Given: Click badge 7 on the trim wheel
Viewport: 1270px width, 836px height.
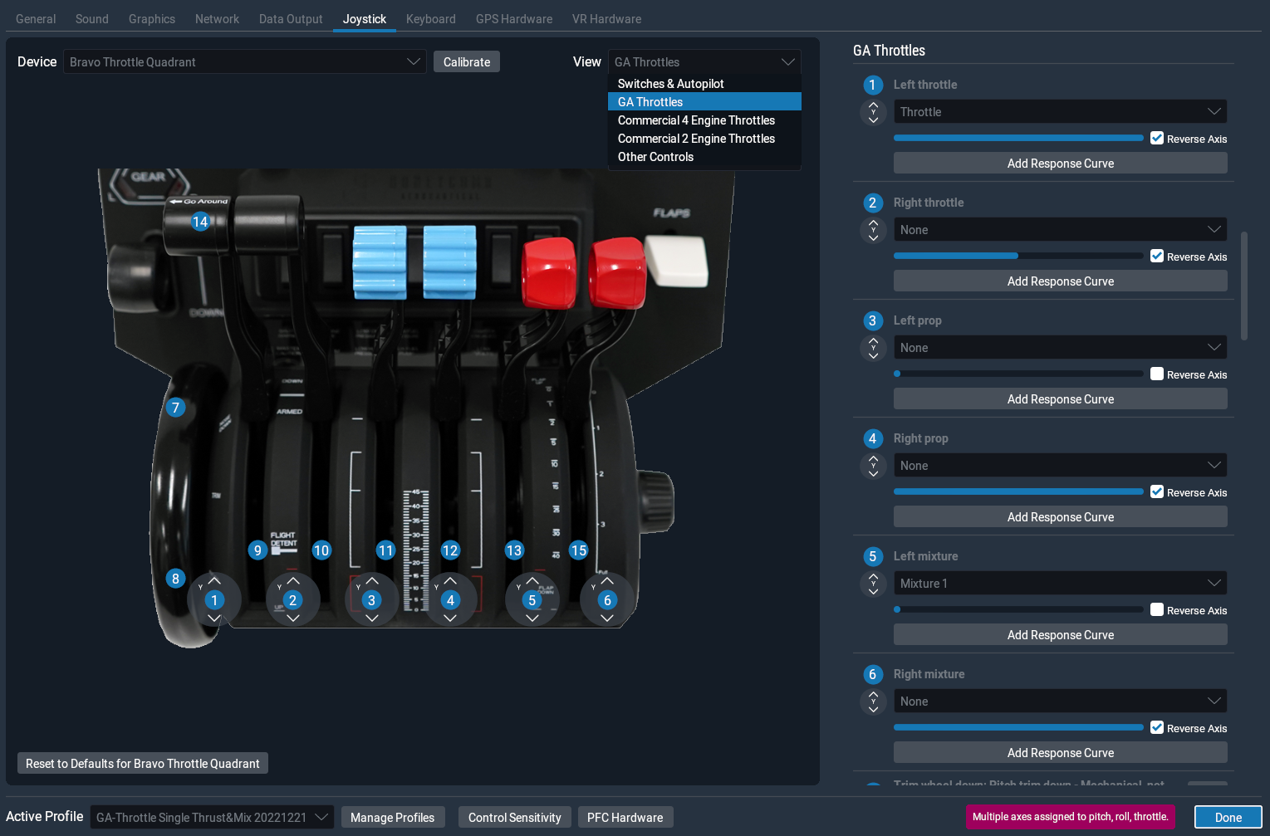Looking at the screenshot, I should [x=175, y=408].
